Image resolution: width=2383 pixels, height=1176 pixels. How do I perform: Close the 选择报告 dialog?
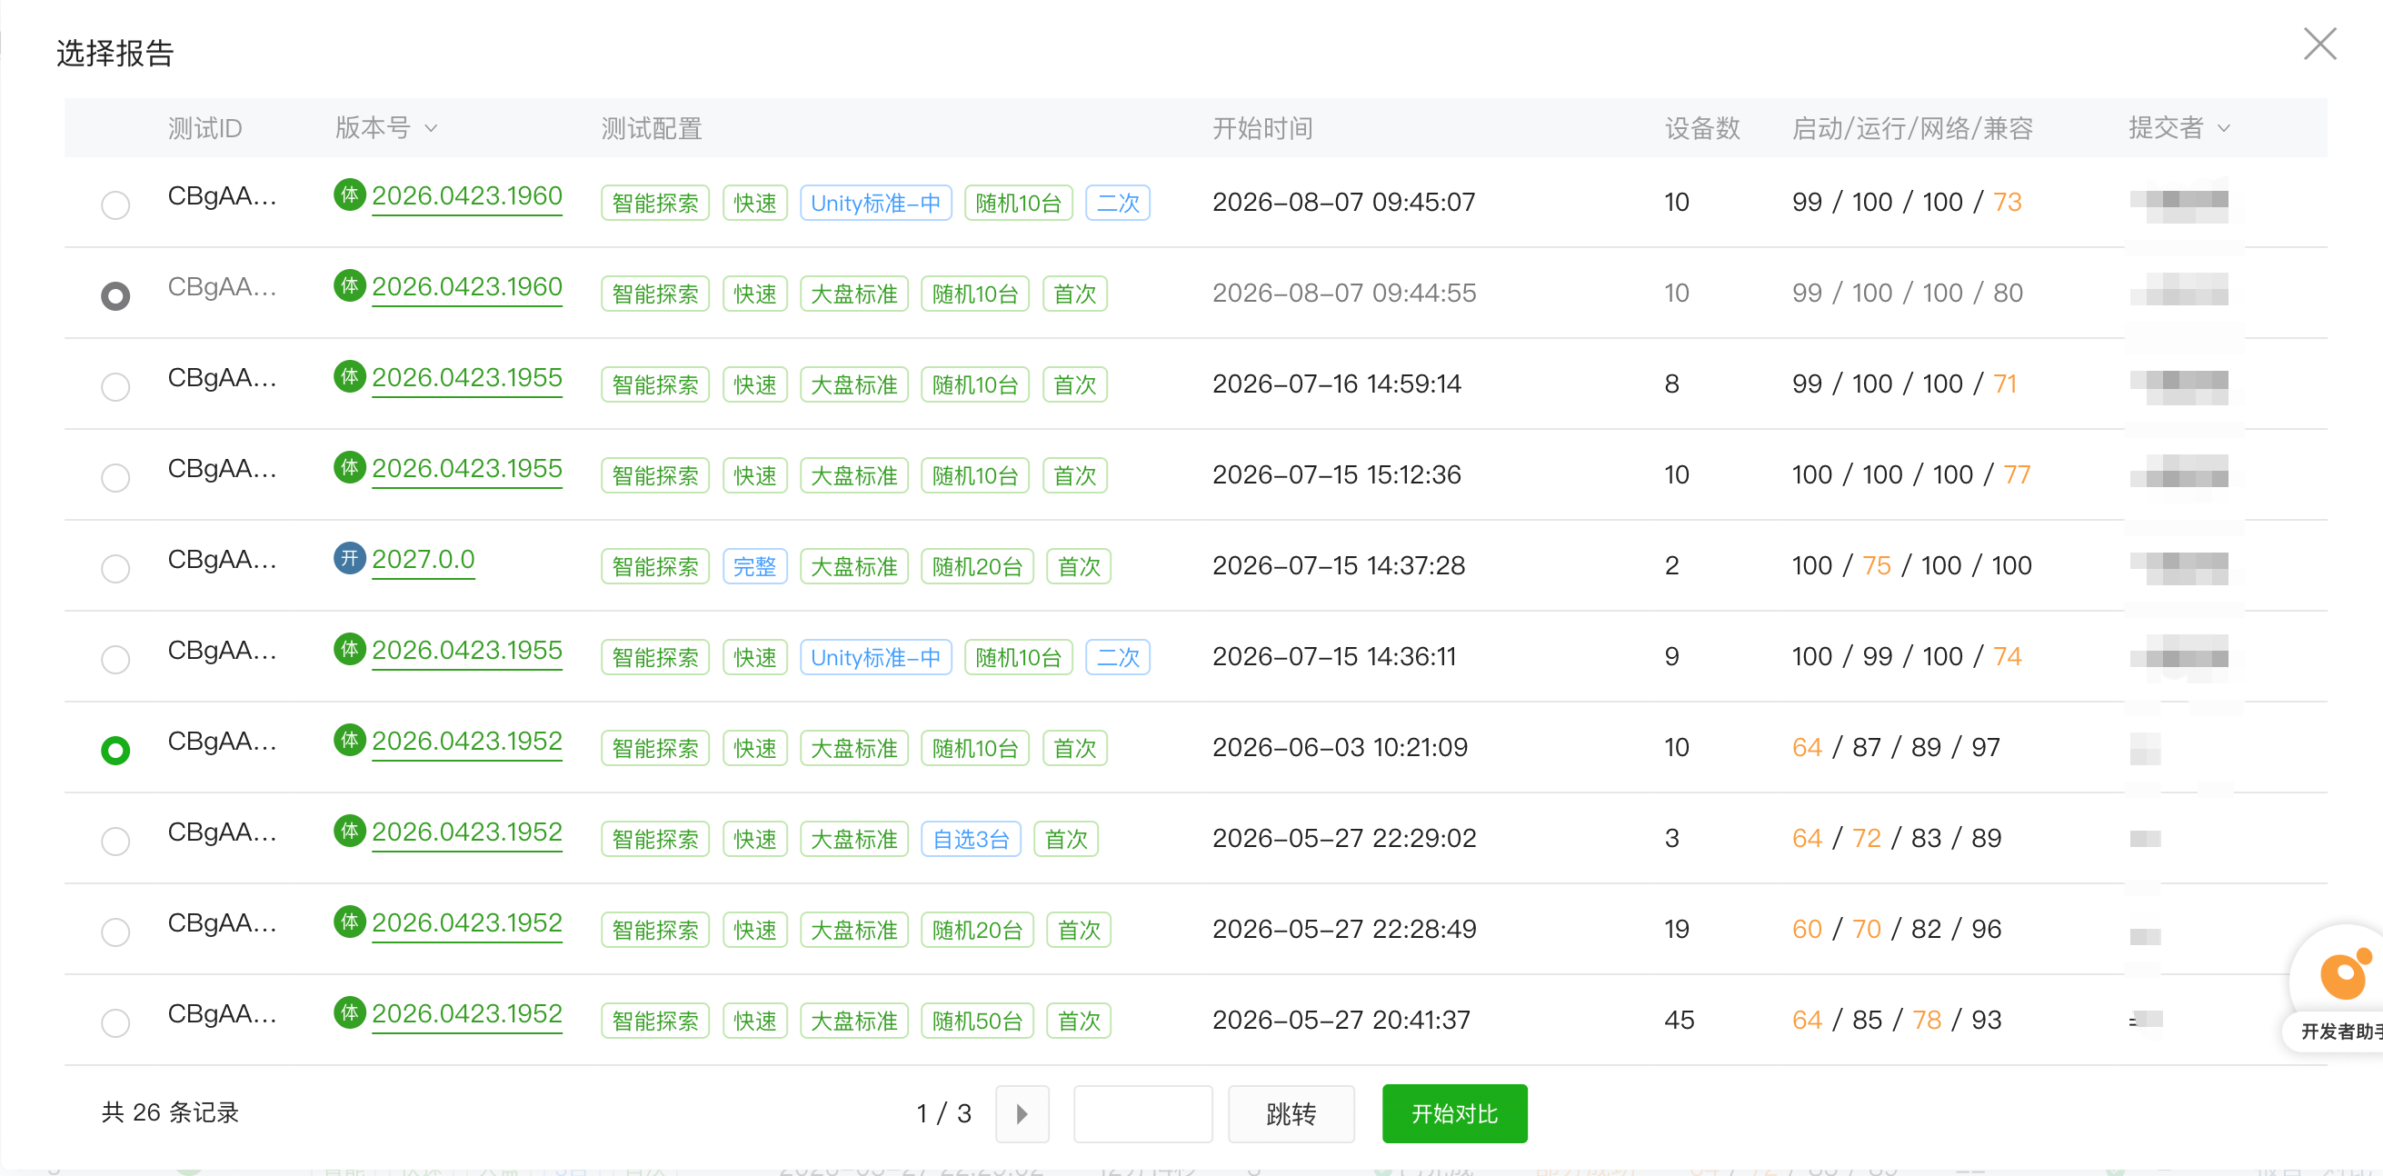coord(2319,44)
